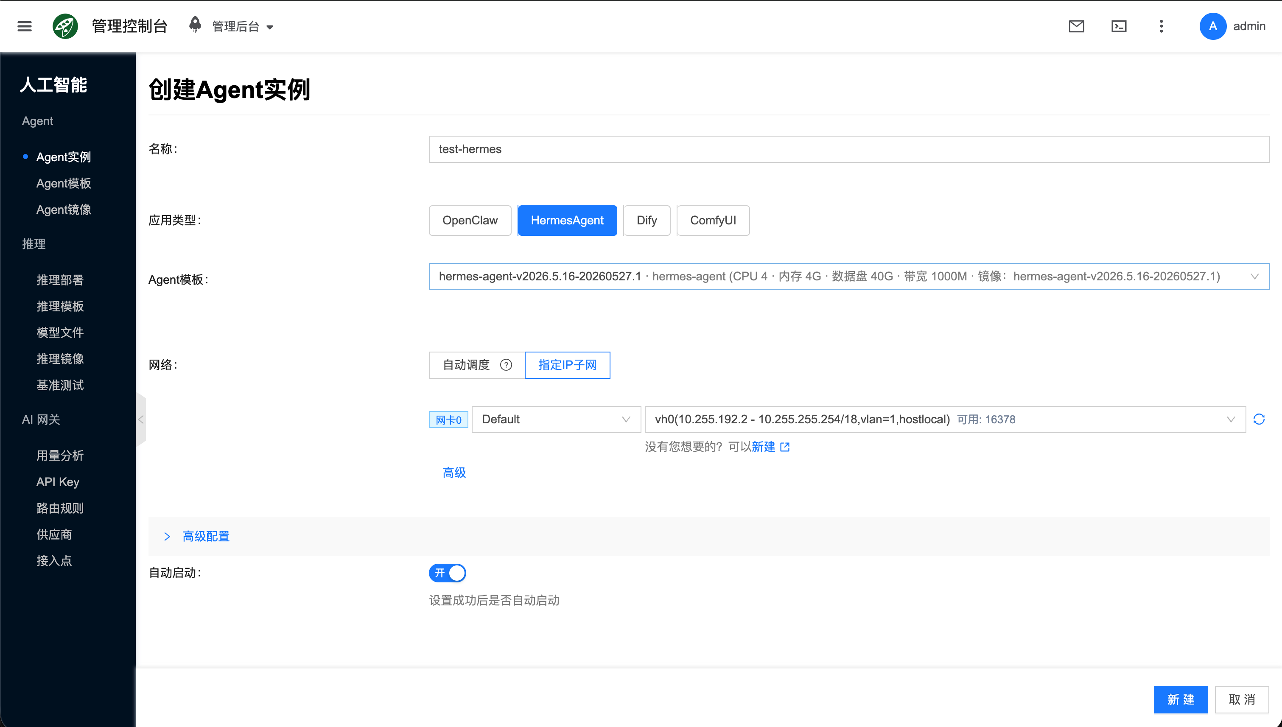Open the vertical three-dot more menu
Image resolution: width=1282 pixels, height=727 pixels.
[x=1161, y=26]
